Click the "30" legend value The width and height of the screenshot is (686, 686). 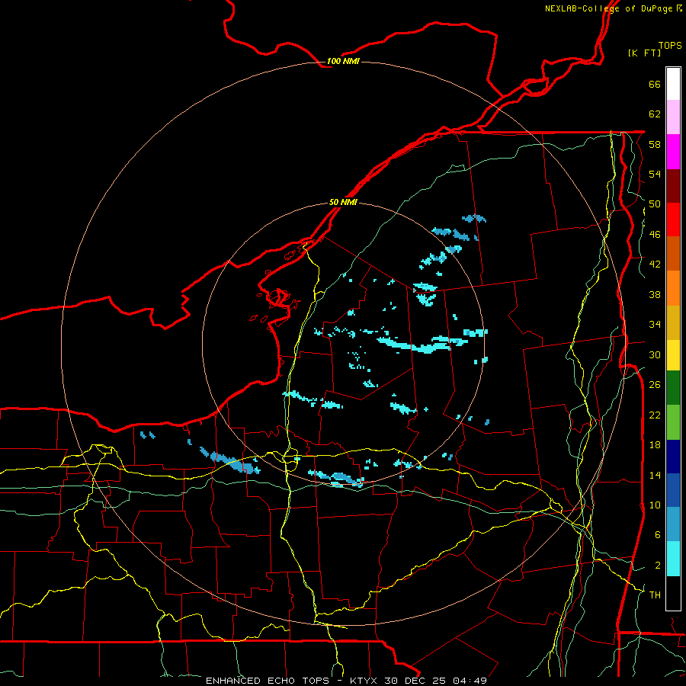[x=655, y=354]
